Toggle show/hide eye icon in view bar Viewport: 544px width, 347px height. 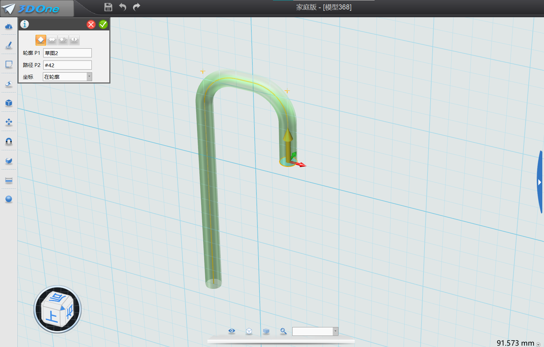[x=232, y=331]
